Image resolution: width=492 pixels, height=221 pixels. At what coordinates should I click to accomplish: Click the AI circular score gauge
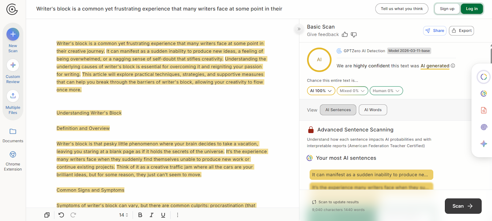coord(319,60)
